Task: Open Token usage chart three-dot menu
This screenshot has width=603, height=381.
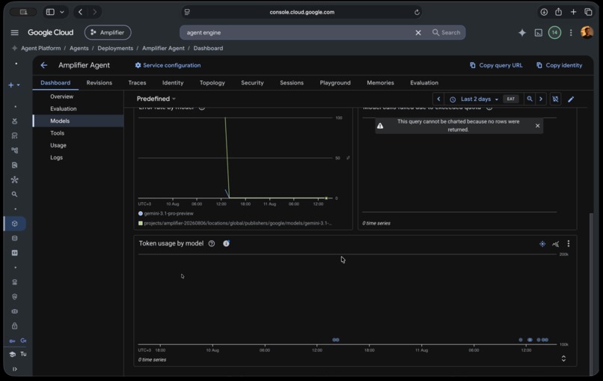Action: [569, 244]
